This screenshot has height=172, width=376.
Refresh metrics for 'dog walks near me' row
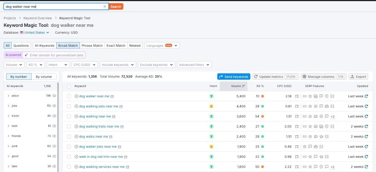[366, 136]
